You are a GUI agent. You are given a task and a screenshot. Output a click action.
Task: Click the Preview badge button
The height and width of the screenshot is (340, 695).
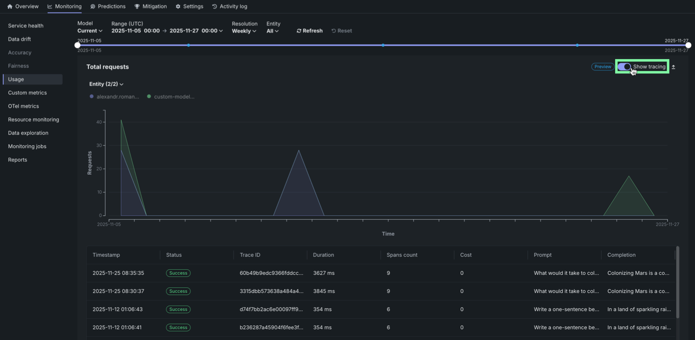coord(602,67)
